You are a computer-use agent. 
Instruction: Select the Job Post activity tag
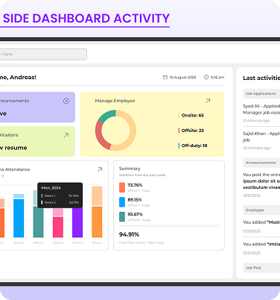(261, 268)
